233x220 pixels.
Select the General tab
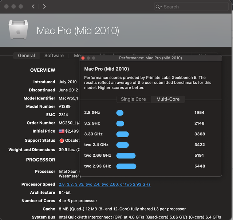(x=27, y=56)
